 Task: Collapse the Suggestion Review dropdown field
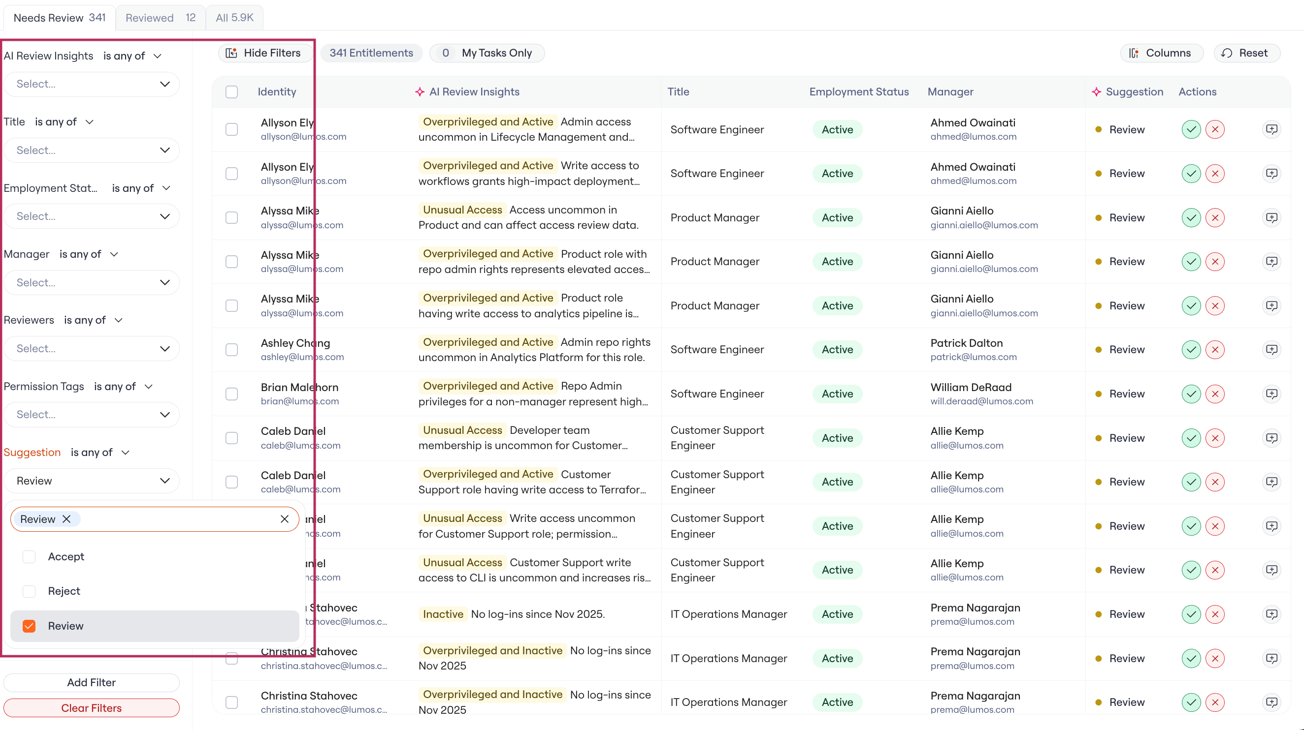click(x=92, y=480)
